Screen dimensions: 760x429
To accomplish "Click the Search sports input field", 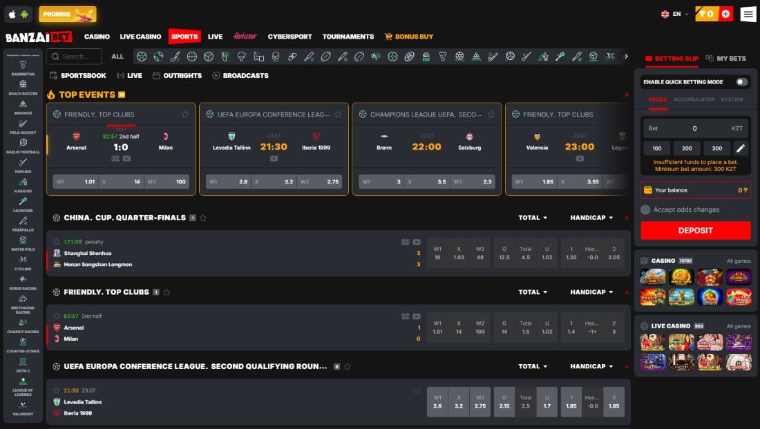I will click(x=74, y=57).
